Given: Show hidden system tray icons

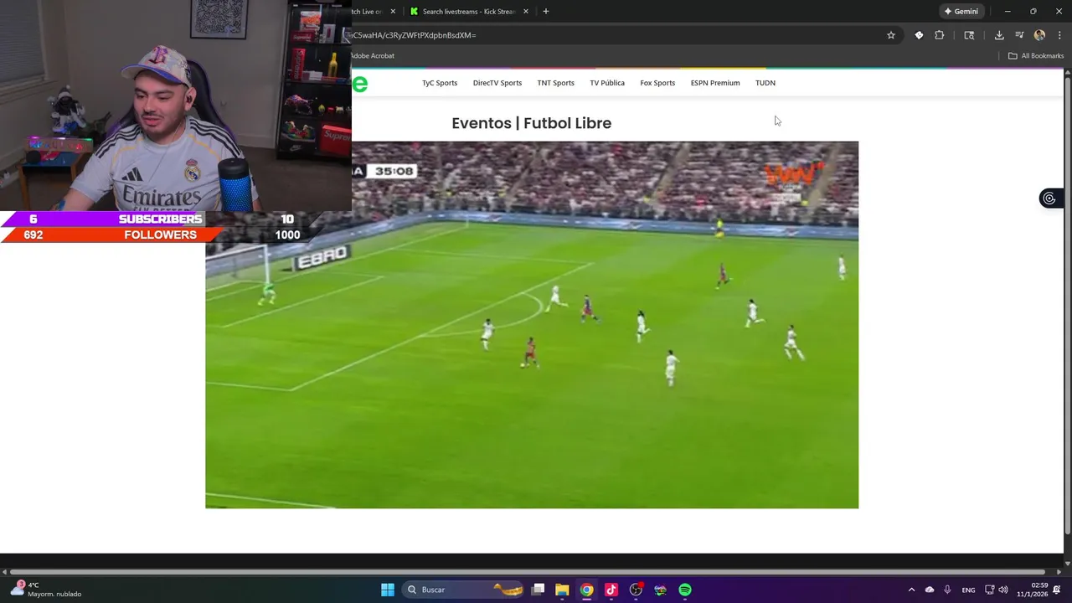Looking at the screenshot, I should pos(911,590).
